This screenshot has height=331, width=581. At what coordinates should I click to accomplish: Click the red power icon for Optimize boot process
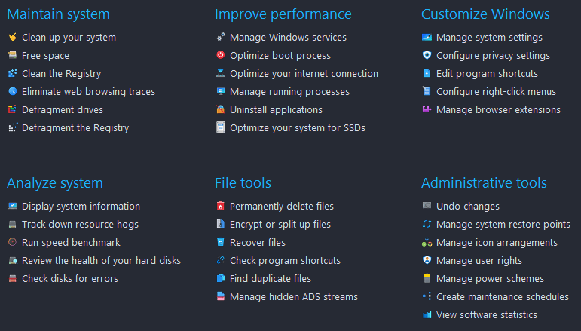pos(221,55)
